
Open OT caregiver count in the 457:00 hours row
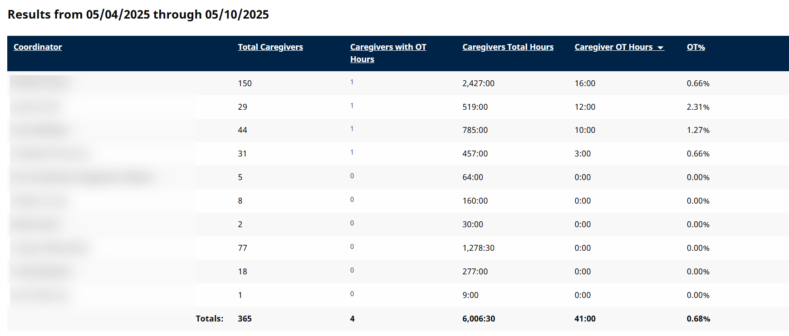[352, 152]
